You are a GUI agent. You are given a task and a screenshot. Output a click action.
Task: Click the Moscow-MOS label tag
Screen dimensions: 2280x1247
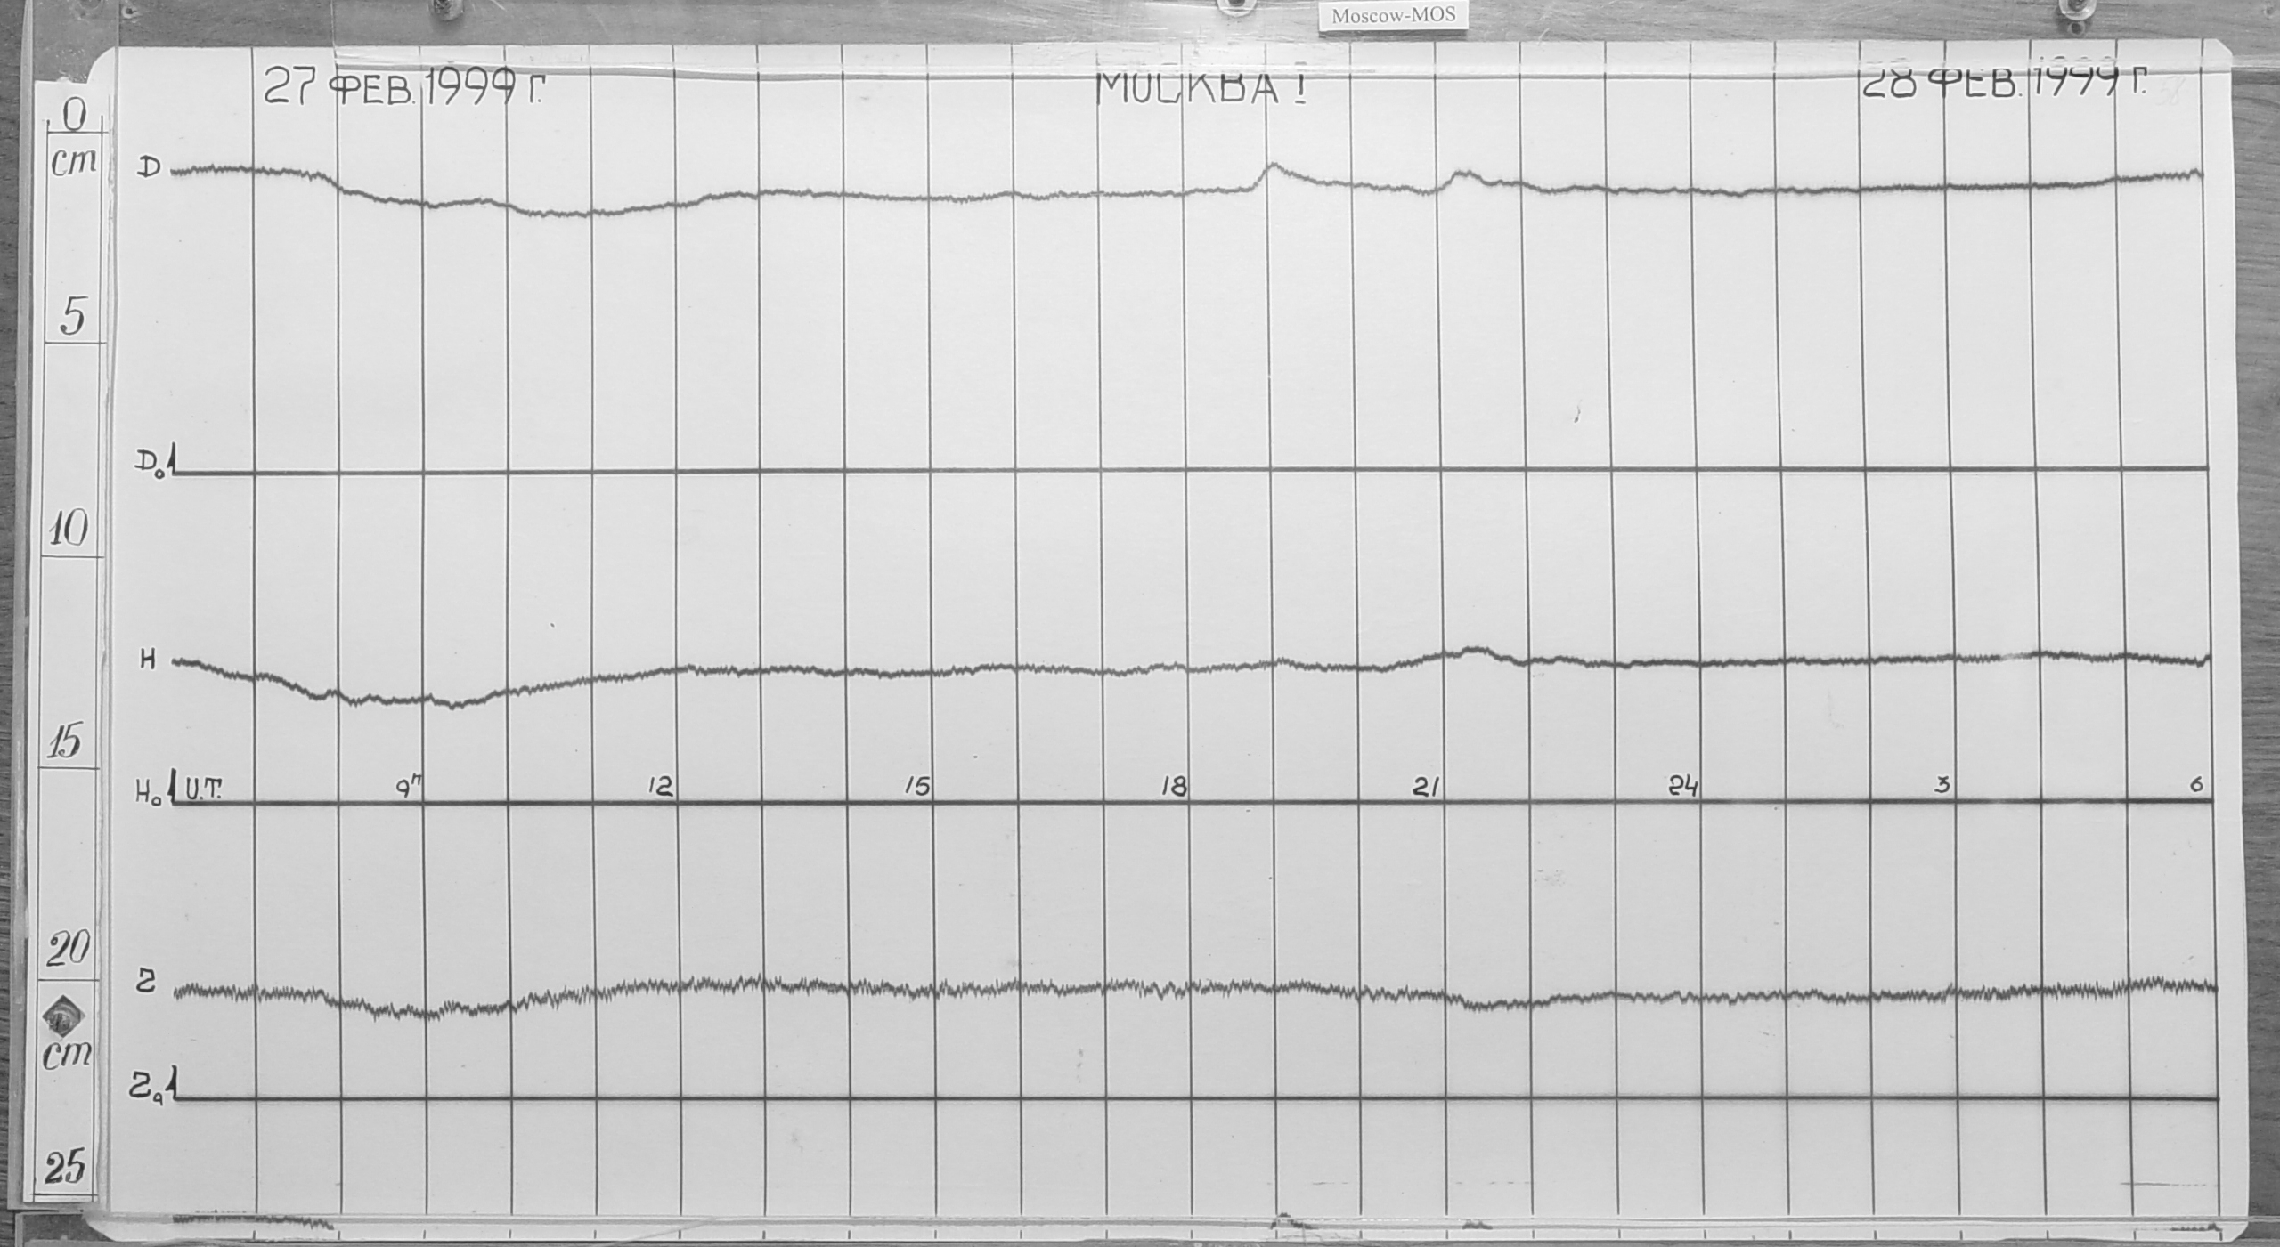click(1393, 16)
